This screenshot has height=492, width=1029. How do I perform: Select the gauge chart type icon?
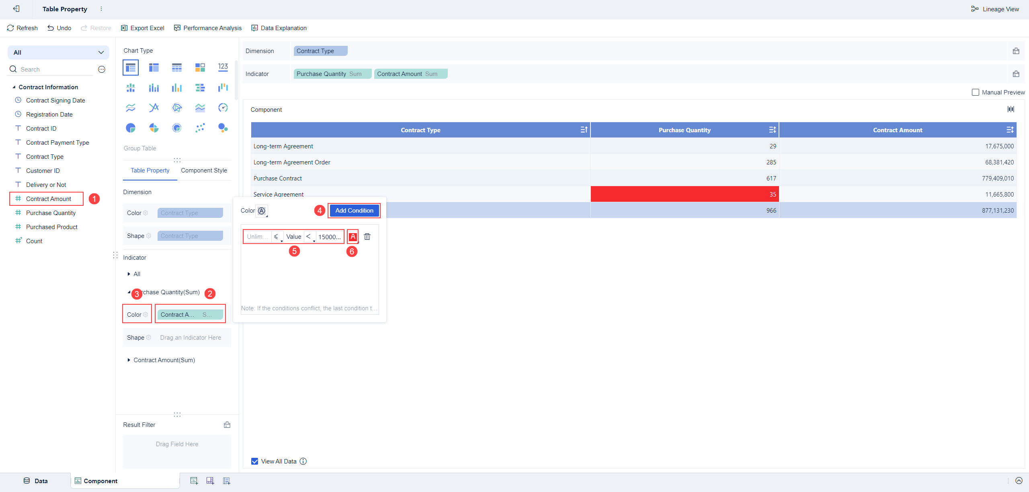223,108
